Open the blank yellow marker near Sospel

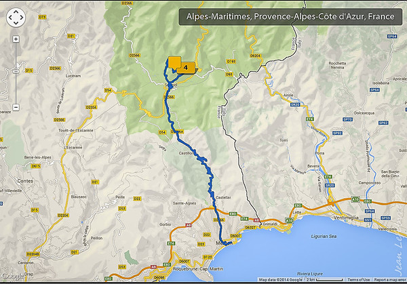[x=174, y=62]
